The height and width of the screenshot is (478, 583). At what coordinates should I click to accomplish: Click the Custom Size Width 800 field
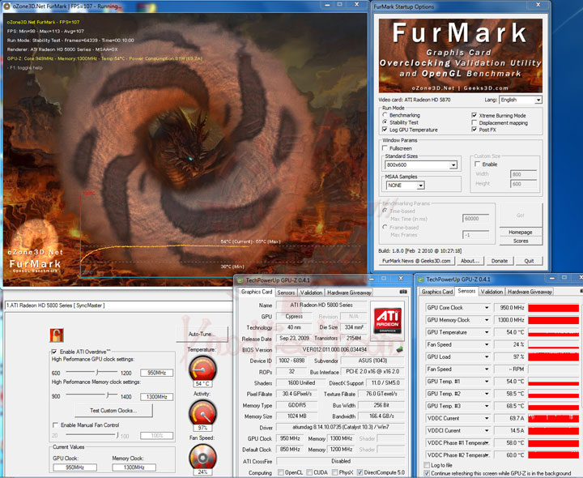pos(524,174)
